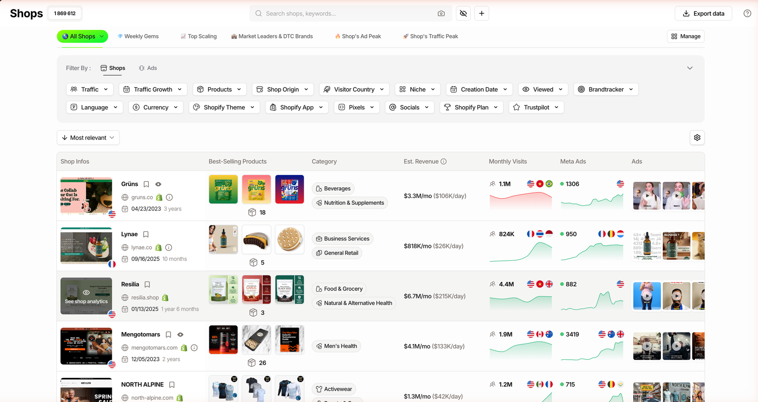Click the Est. Revenue info icon
The image size is (758, 402).
coord(444,162)
